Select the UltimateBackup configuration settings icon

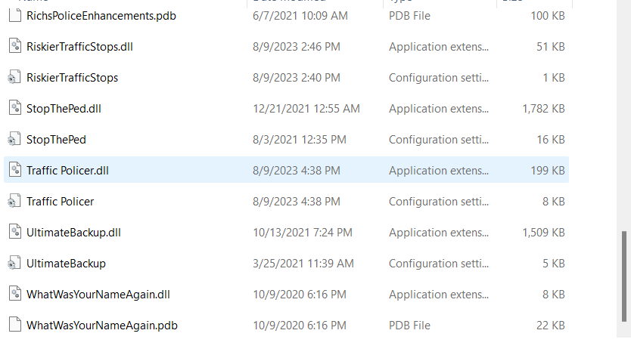(x=14, y=263)
